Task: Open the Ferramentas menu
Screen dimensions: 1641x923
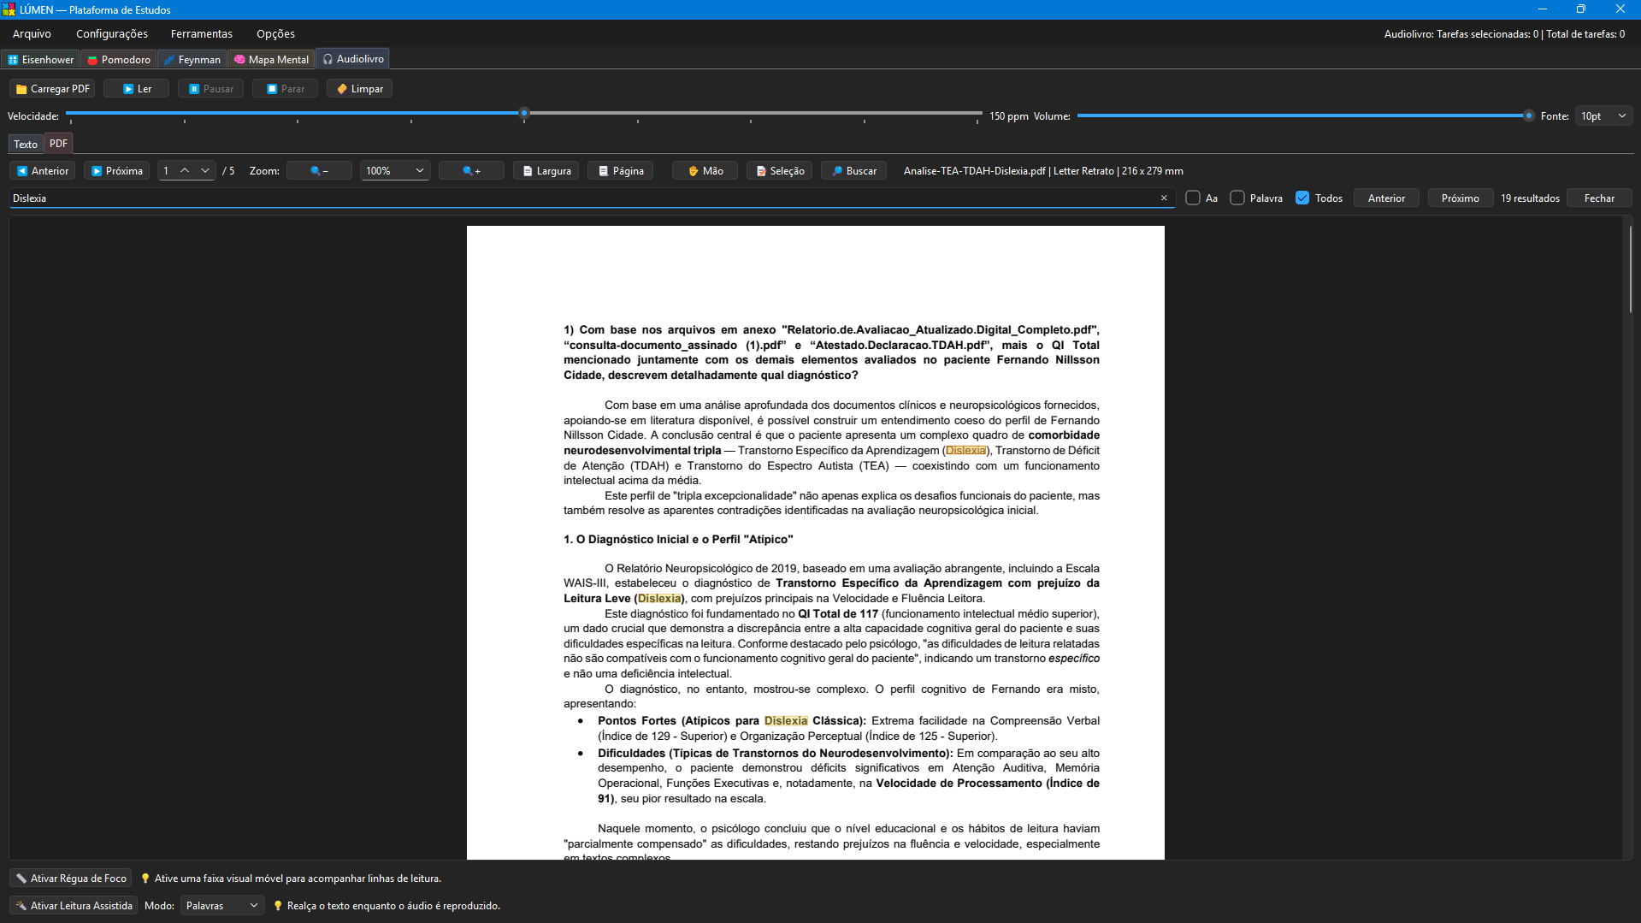Action: coord(202,34)
